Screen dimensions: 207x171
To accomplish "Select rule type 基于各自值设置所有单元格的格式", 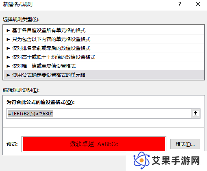I will pyautogui.click(x=104, y=30).
